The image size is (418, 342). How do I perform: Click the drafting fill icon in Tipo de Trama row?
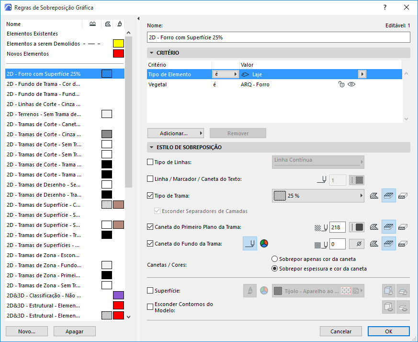pos(374,196)
